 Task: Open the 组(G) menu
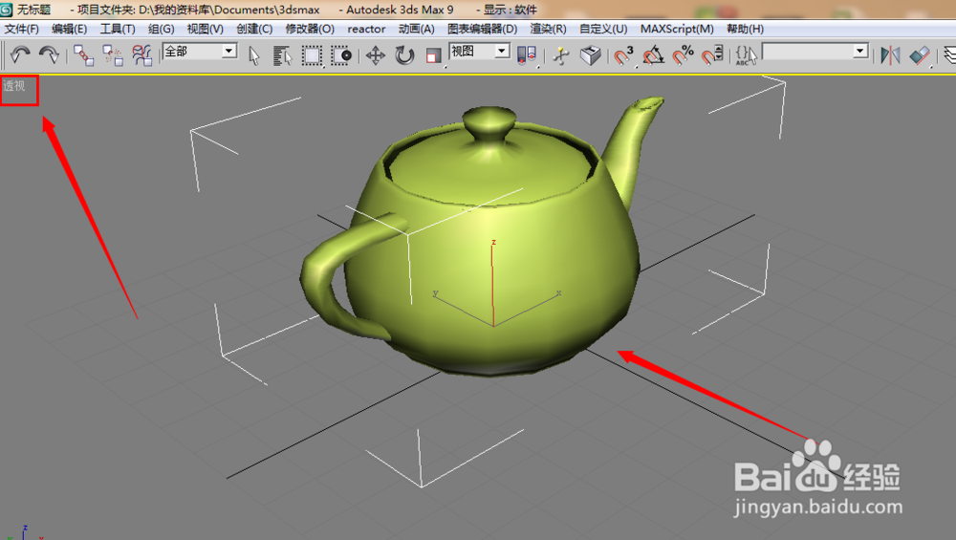161,29
